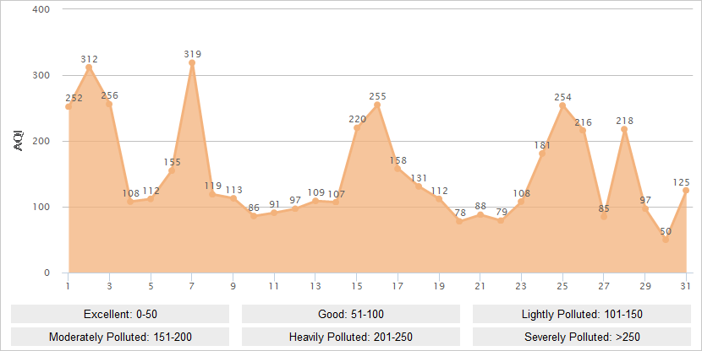Click the last data point 125
Screen dimensions: 702x351
click(686, 191)
